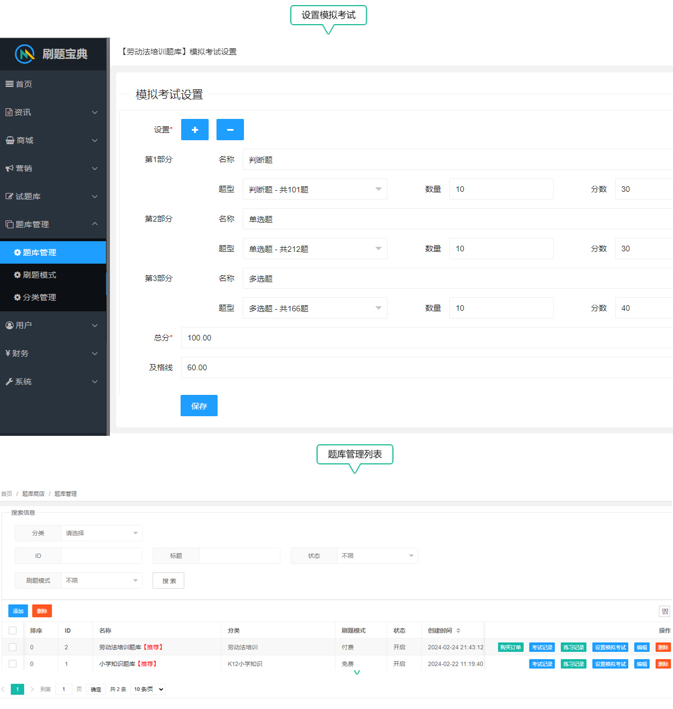Open the 判断题 - 共101题 question type dropdown
Viewport: 673px width, 709px height.
[315, 190]
